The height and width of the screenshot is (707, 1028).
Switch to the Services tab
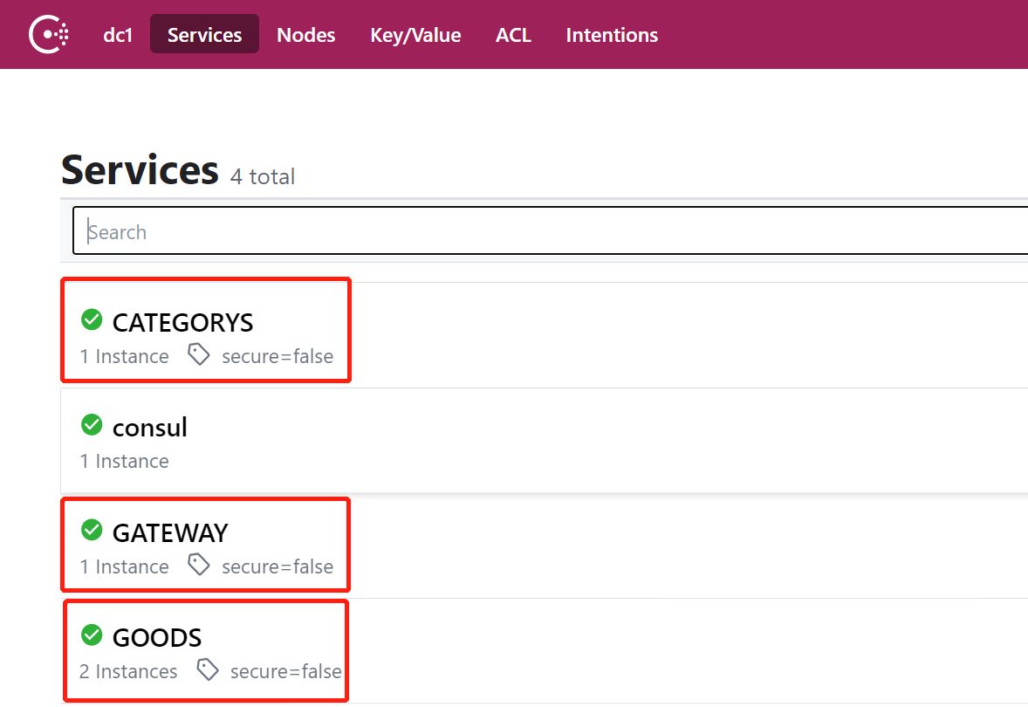click(x=204, y=34)
